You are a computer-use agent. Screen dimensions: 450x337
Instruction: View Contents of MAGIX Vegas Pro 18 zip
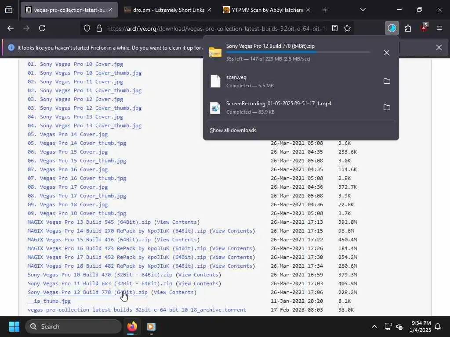(232, 266)
